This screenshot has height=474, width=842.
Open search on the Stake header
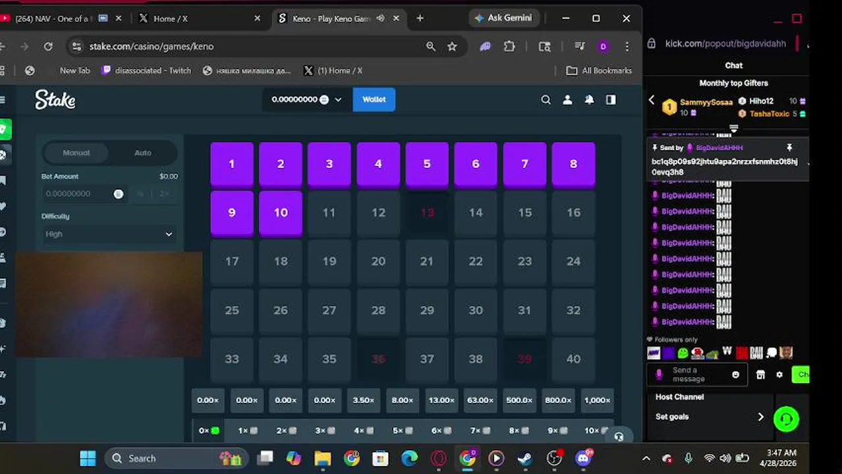click(x=546, y=99)
